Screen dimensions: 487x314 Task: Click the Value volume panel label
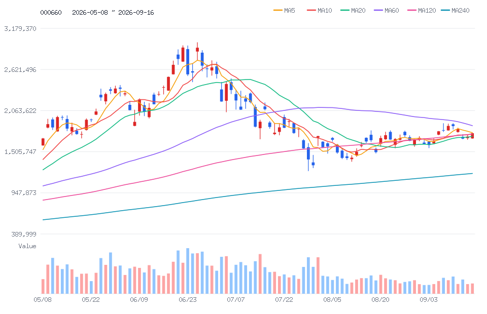27,246
